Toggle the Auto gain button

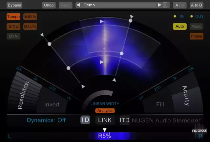point(180,26)
